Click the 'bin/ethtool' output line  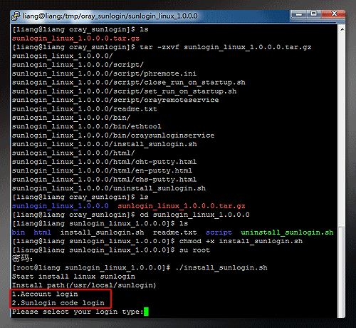[87, 126]
